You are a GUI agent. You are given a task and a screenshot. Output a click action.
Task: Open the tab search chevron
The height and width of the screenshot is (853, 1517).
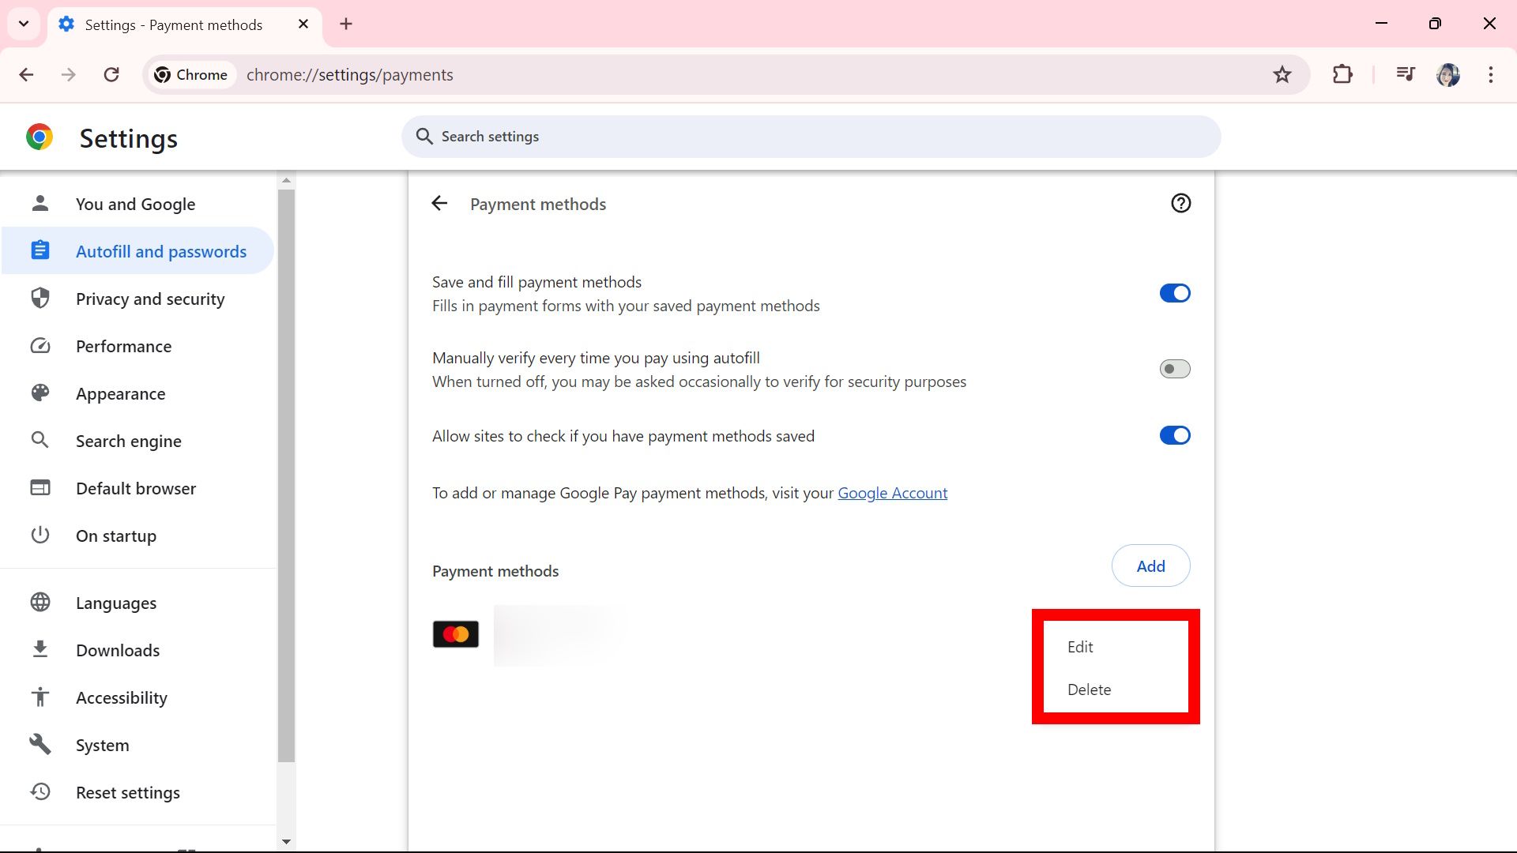24,24
